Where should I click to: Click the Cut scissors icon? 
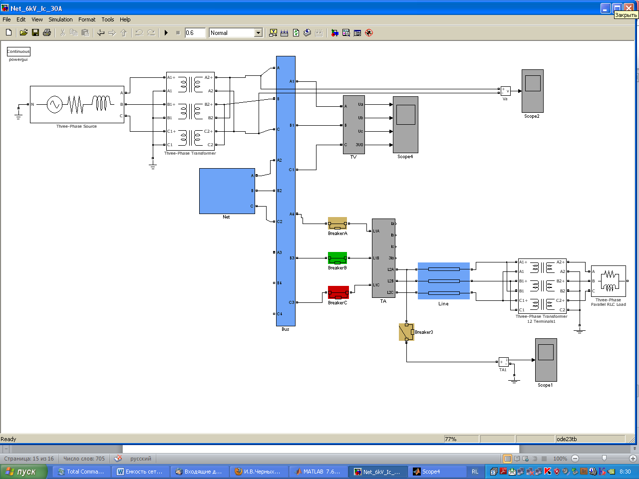click(x=62, y=32)
